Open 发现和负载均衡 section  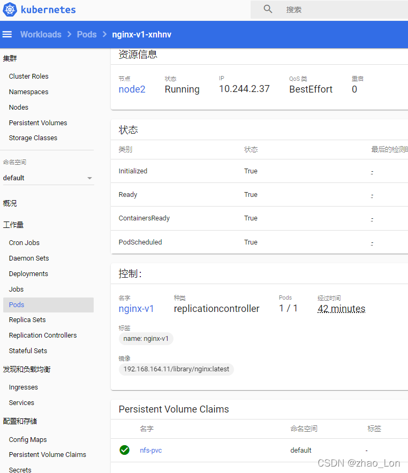27,369
